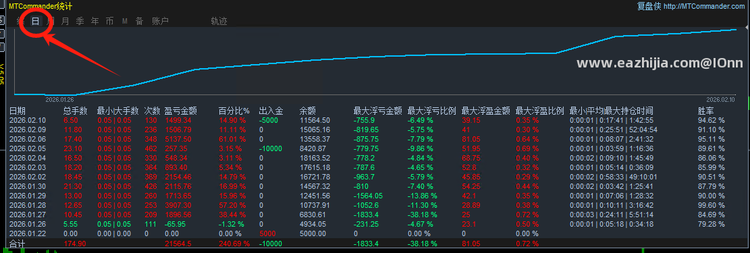The image size is (750, 253).
Task: Click the loss amount -65.95
Action: [176, 224]
